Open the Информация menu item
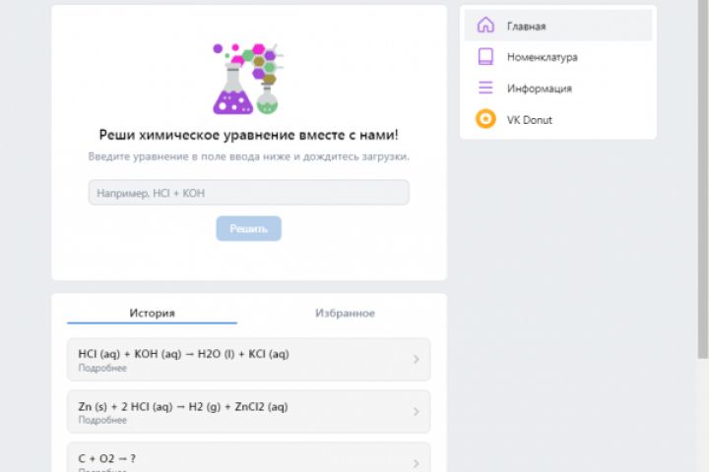The height and width of the screenshot is (472, 709). pyautogui.click(x=558, y=88)
